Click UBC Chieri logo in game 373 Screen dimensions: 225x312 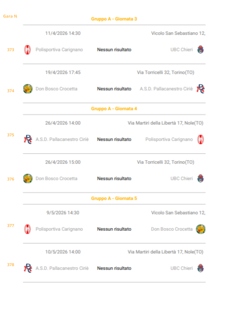(200, 50)
